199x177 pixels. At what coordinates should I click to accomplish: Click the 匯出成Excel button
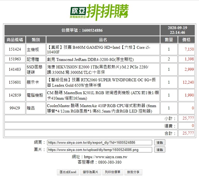click(x=68, y=172)
